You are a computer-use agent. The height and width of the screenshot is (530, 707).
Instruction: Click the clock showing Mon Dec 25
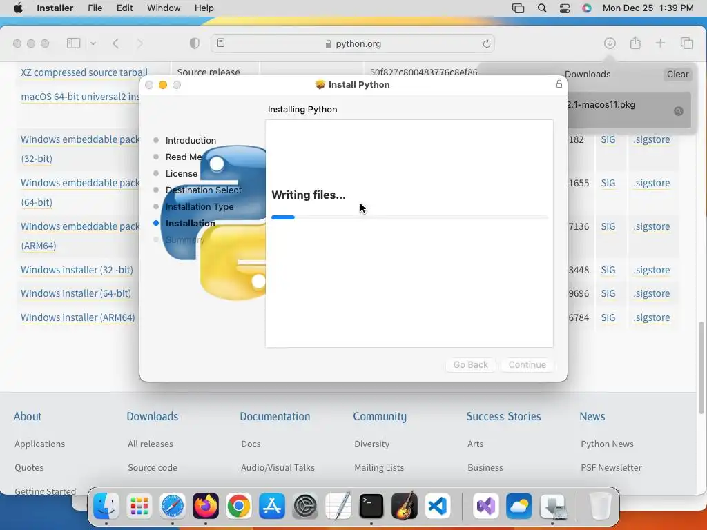pyautogui.click(x=648, y=8)
